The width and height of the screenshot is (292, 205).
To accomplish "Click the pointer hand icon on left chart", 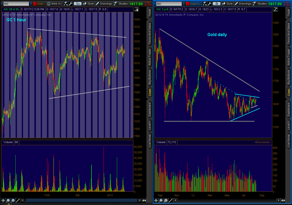I will tap(136, 9).
